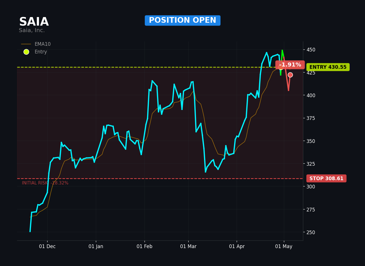Click the SAIA ticker title
The height and width of the screenshot is (266, 365).
(34, 22)
